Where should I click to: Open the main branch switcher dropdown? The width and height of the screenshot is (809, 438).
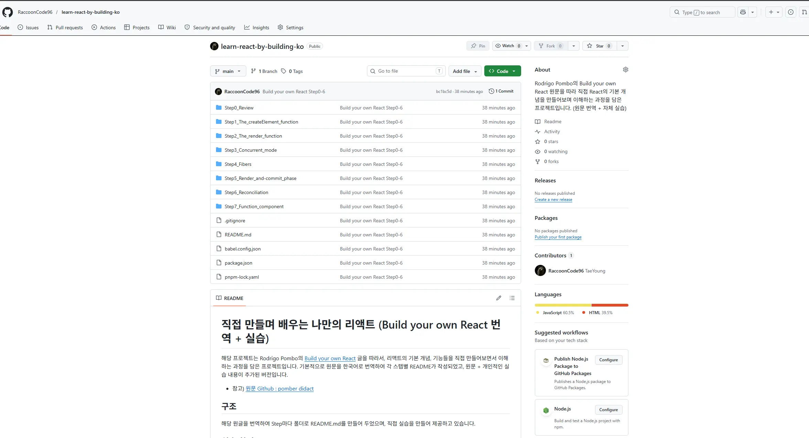[x=228, y=71]
